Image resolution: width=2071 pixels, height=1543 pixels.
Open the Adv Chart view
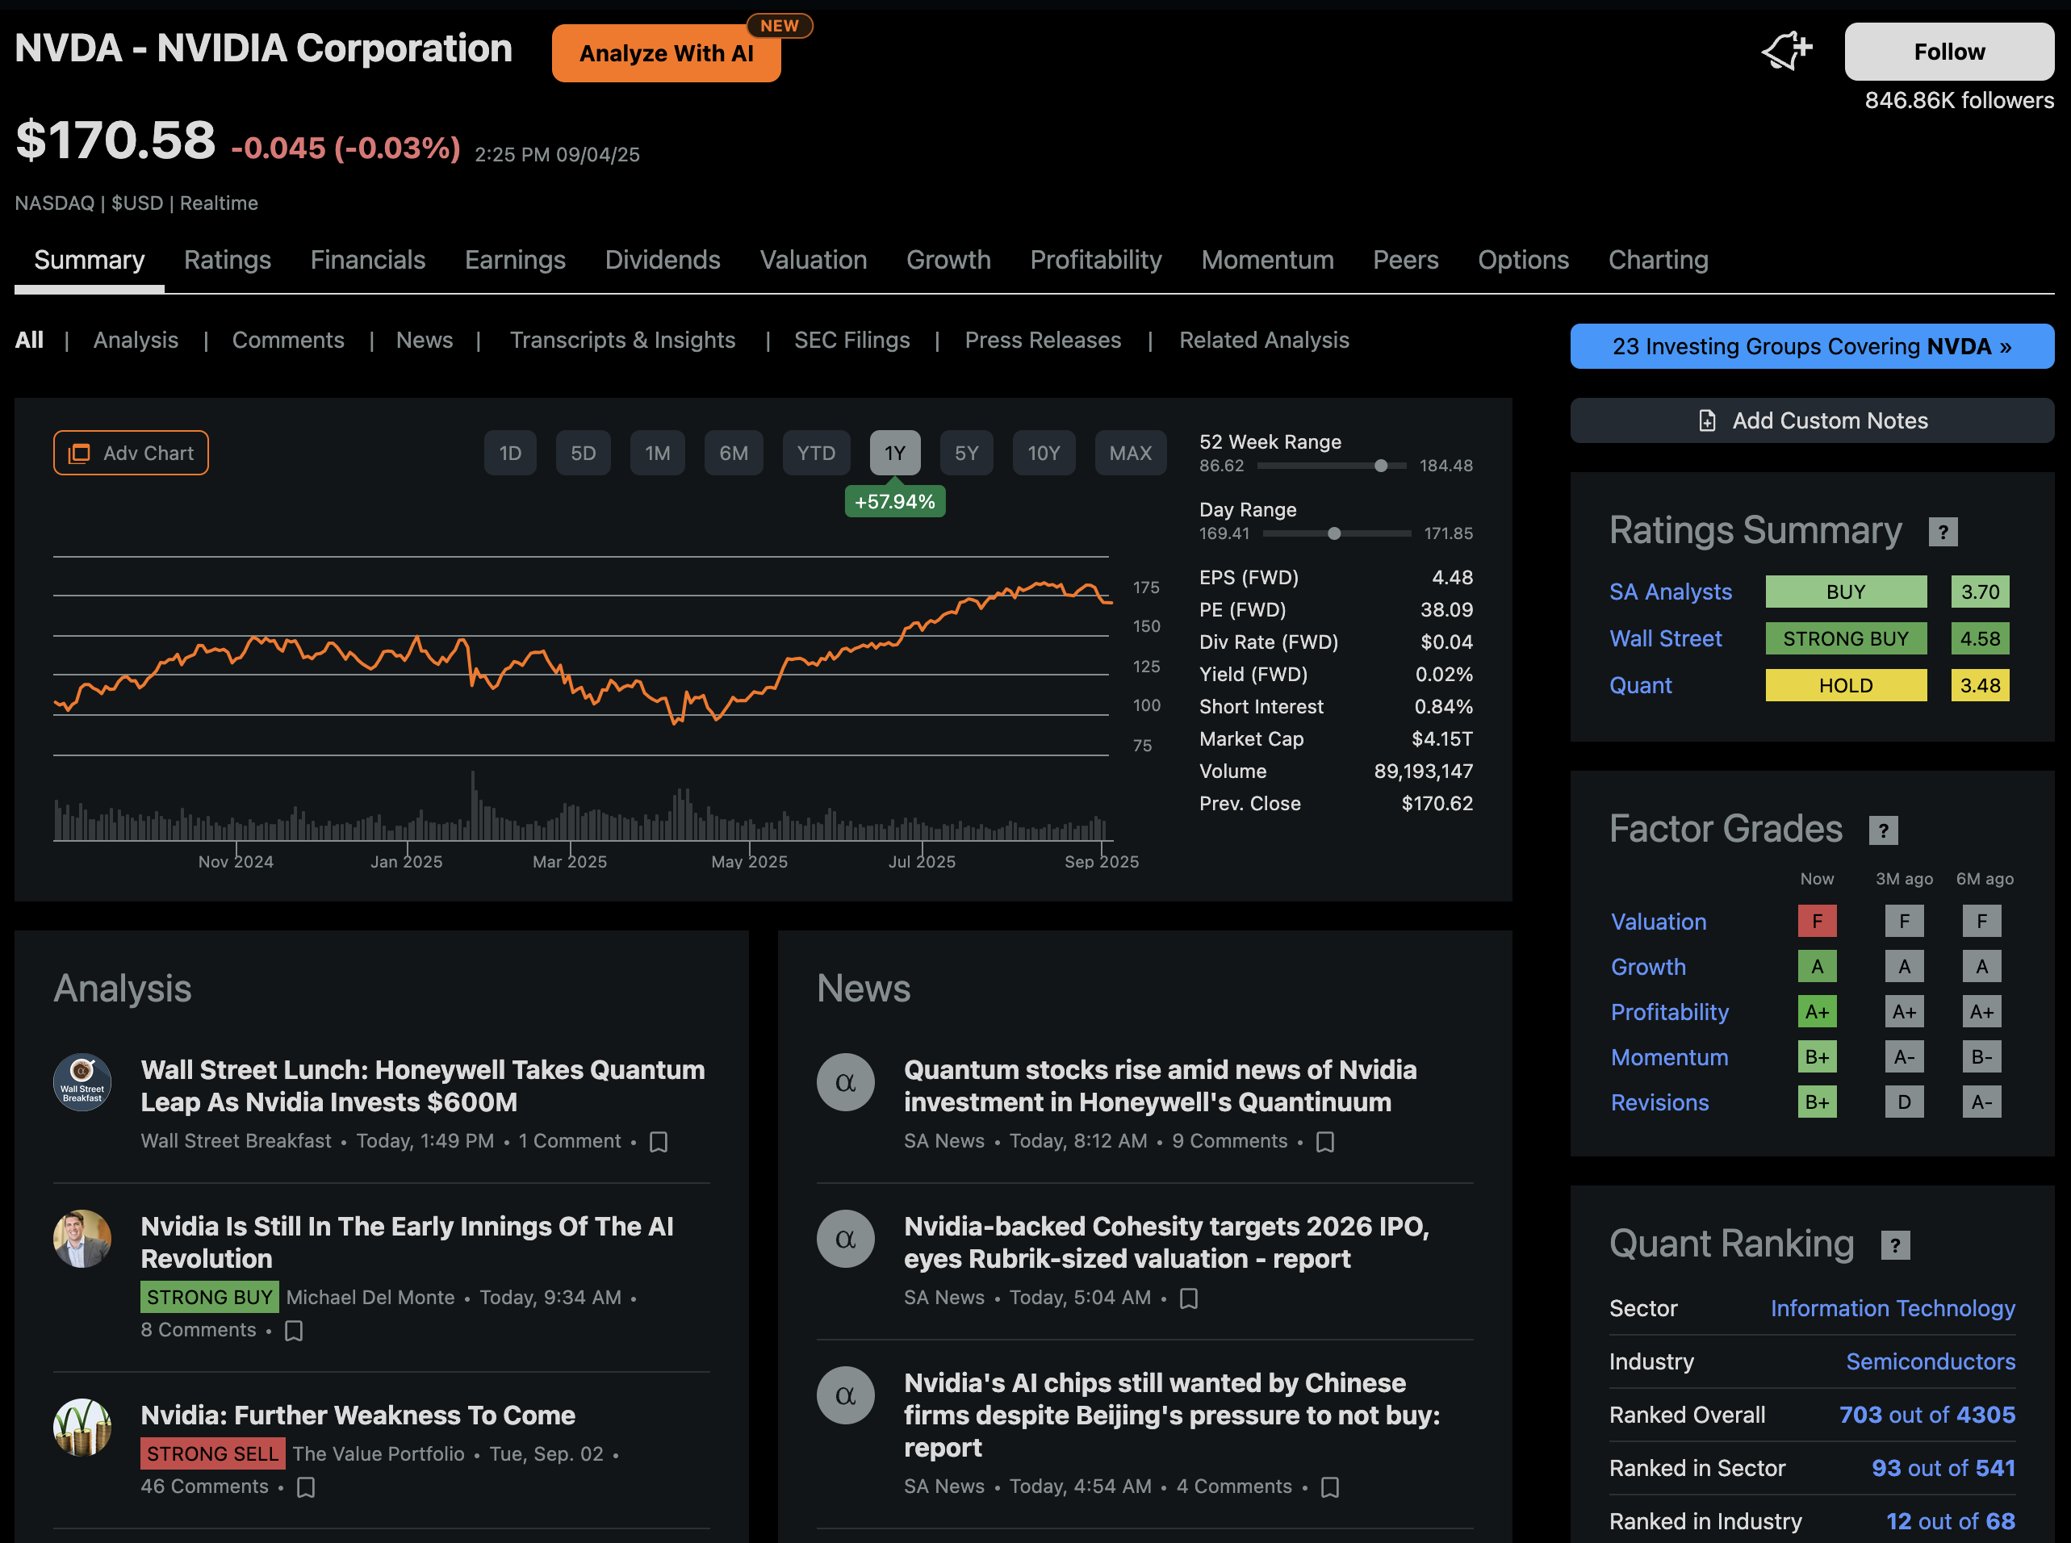coord(131,453)
